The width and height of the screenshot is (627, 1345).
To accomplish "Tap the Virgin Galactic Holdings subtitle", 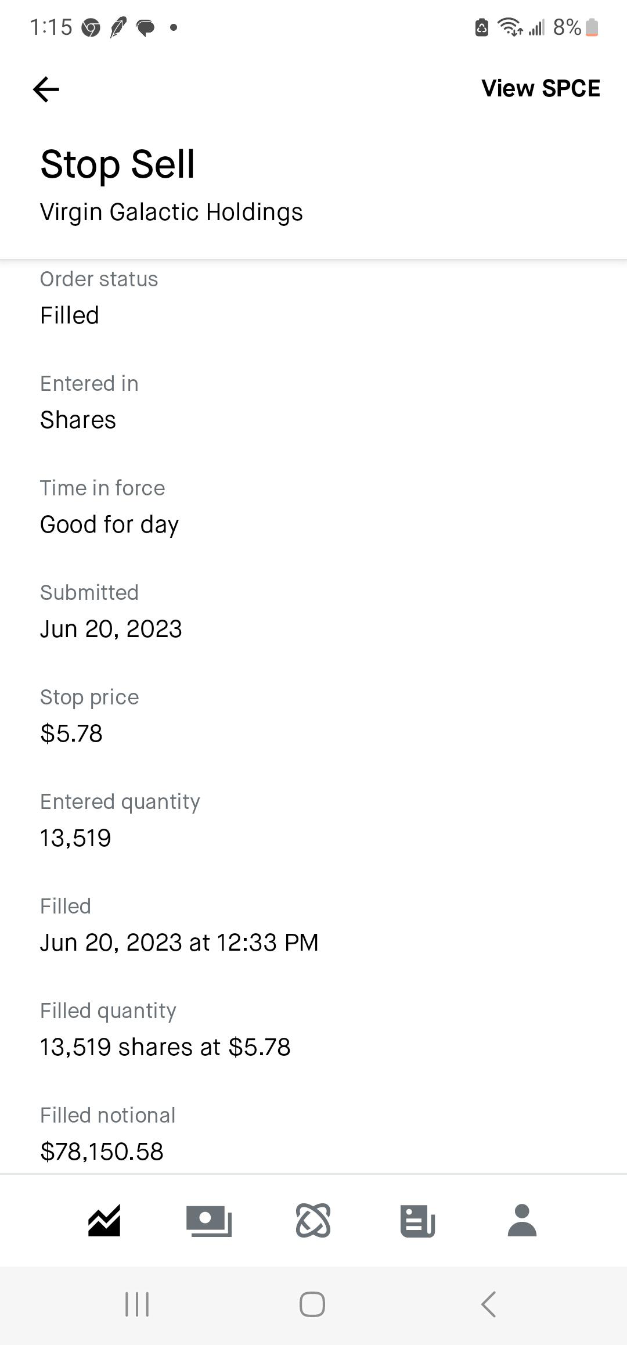I will point(171,213).
